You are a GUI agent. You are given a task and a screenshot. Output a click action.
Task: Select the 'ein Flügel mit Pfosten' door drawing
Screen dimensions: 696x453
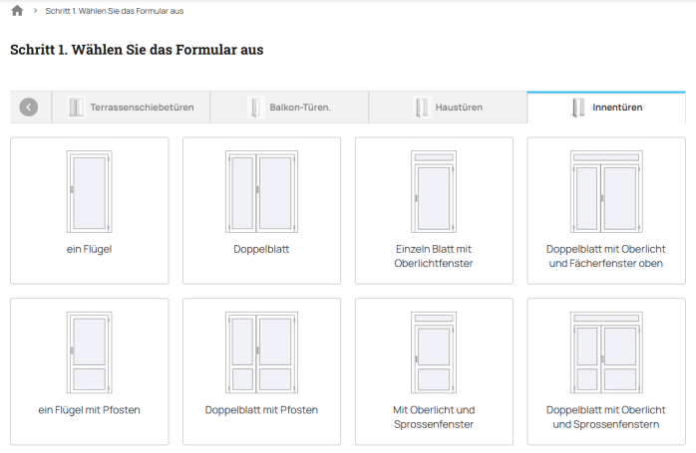tap(89, 352)
